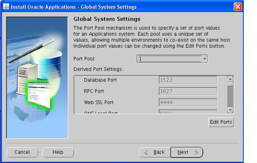Screen dimensions: 257x163
Task: Cancel the installation wizard
Action: pos(22,152)
